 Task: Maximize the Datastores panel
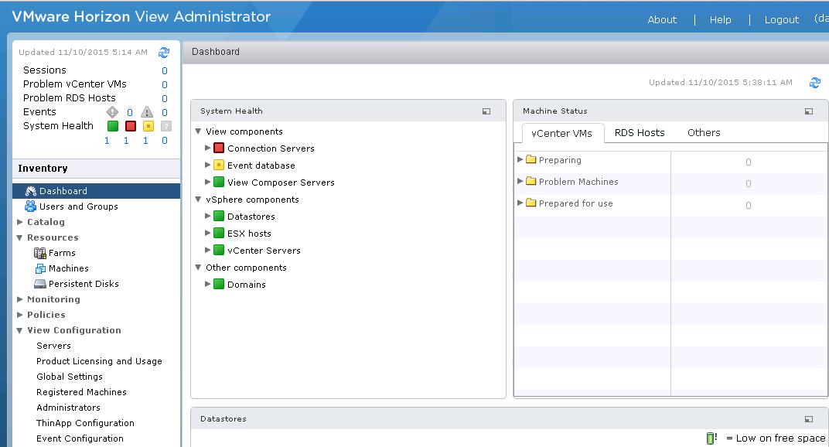[x=809, y=419]
